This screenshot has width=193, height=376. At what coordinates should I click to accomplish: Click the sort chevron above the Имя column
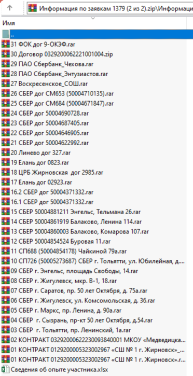pyautogui.click(x=93, y=18)
